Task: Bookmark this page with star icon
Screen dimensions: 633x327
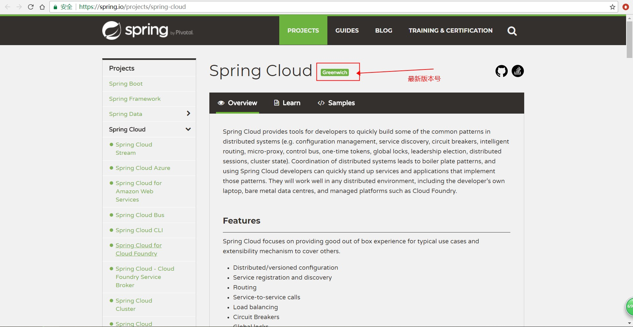Action: click(x=613, y=7)
